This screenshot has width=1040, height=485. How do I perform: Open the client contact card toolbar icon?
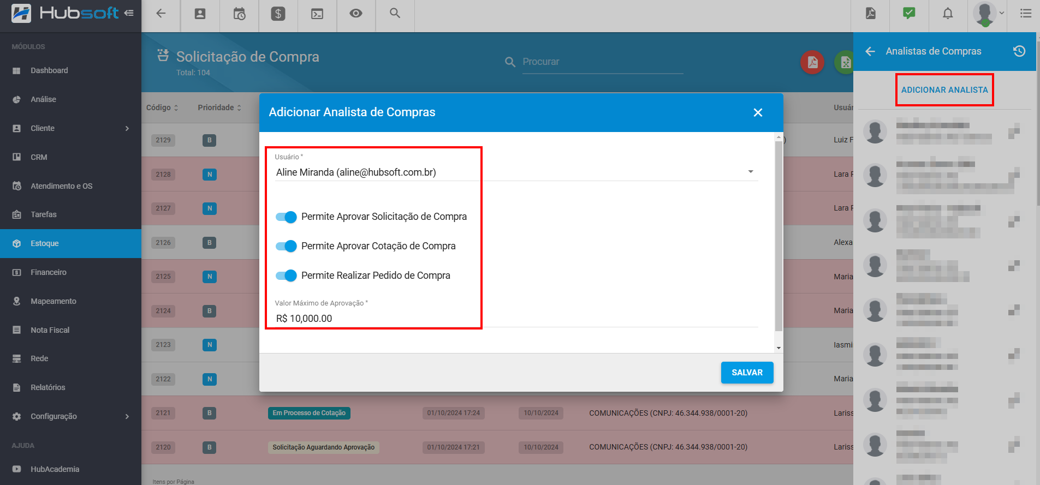tap(200, 14)
